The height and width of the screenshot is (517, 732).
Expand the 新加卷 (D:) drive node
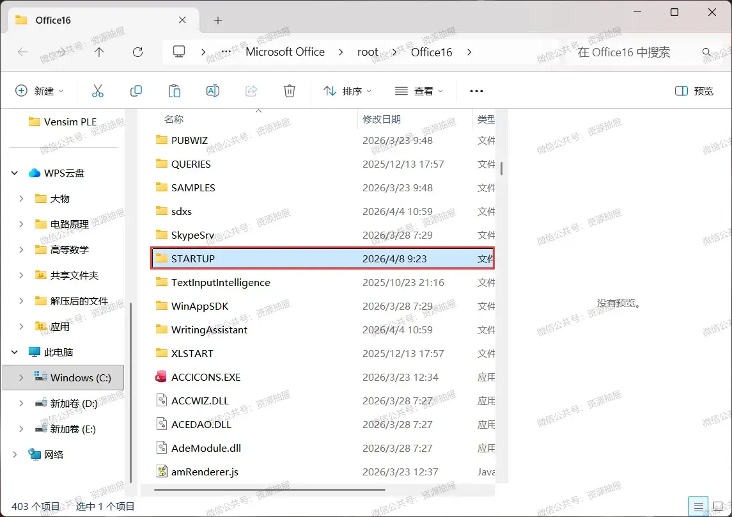21,403
